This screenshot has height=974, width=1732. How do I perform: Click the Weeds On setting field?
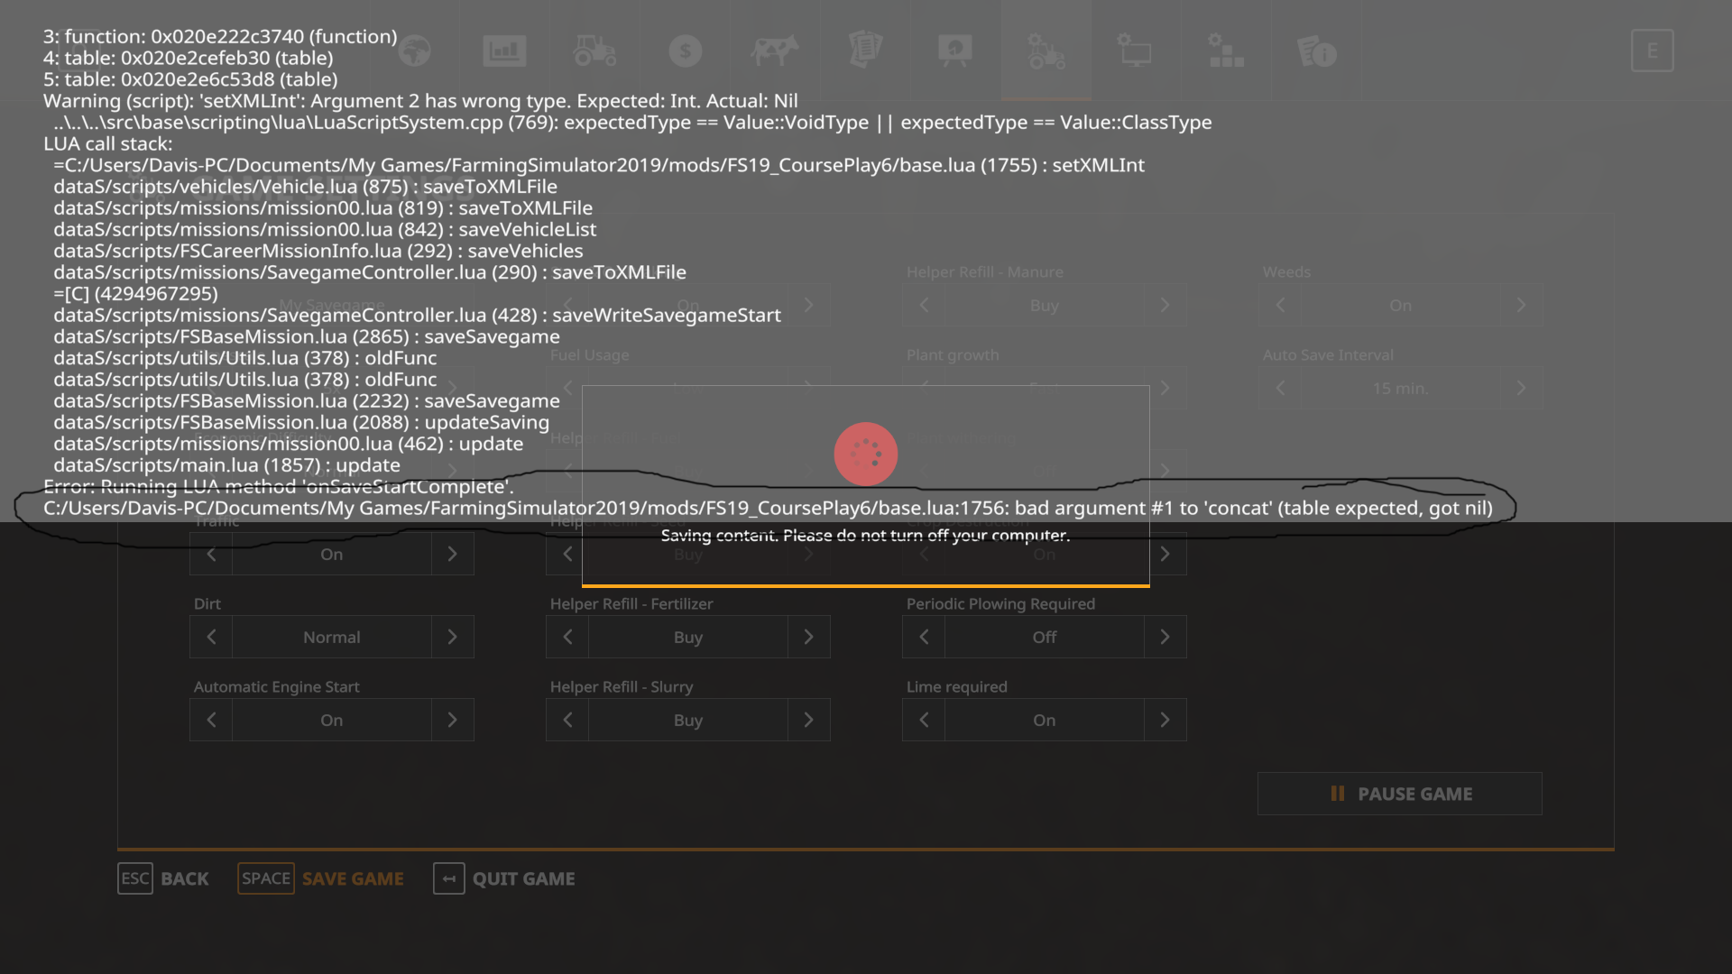[x=1400, y=305]
